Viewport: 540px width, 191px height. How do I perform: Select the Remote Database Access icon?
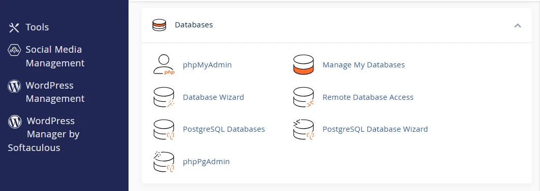[303, 97]
